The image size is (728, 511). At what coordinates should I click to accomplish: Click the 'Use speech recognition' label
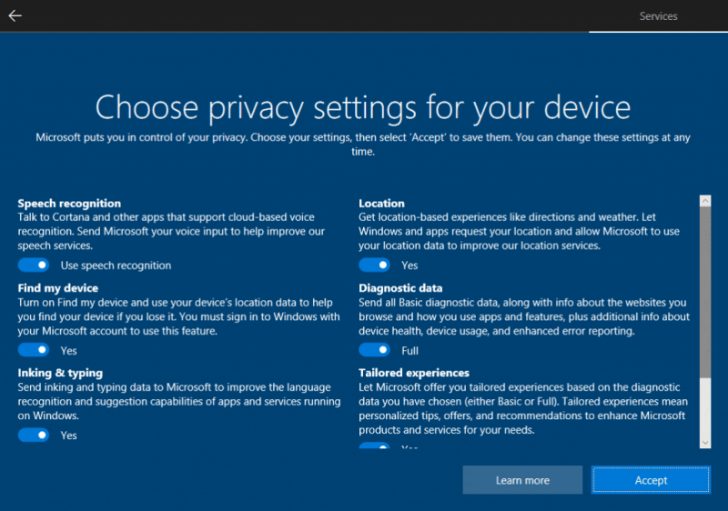click(x=116, y=266)
